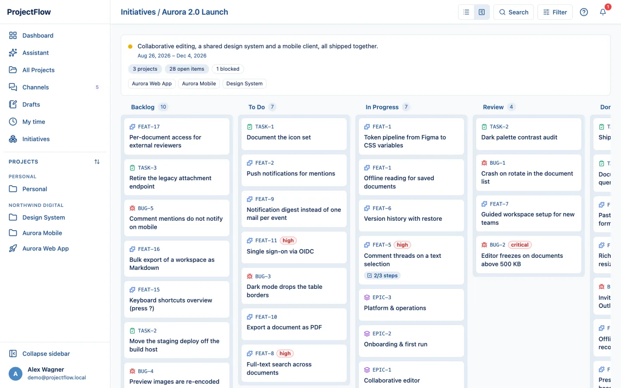This screenshot has width=621, height=388.
Task: Click the "2/3 steps" badge on FEAT-5
Action: point(382,275)
